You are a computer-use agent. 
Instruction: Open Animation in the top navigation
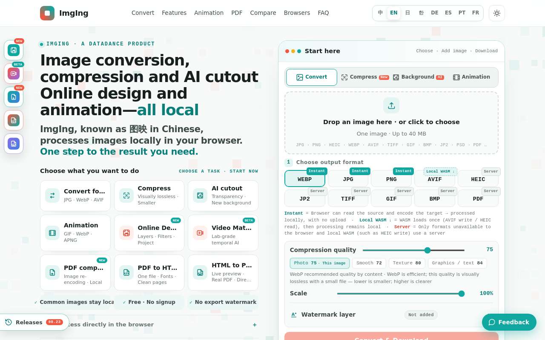point(209,13)
